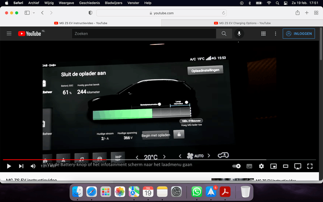Skip to the next video
The width and height of the screenshot is (323, 202).
21,166
